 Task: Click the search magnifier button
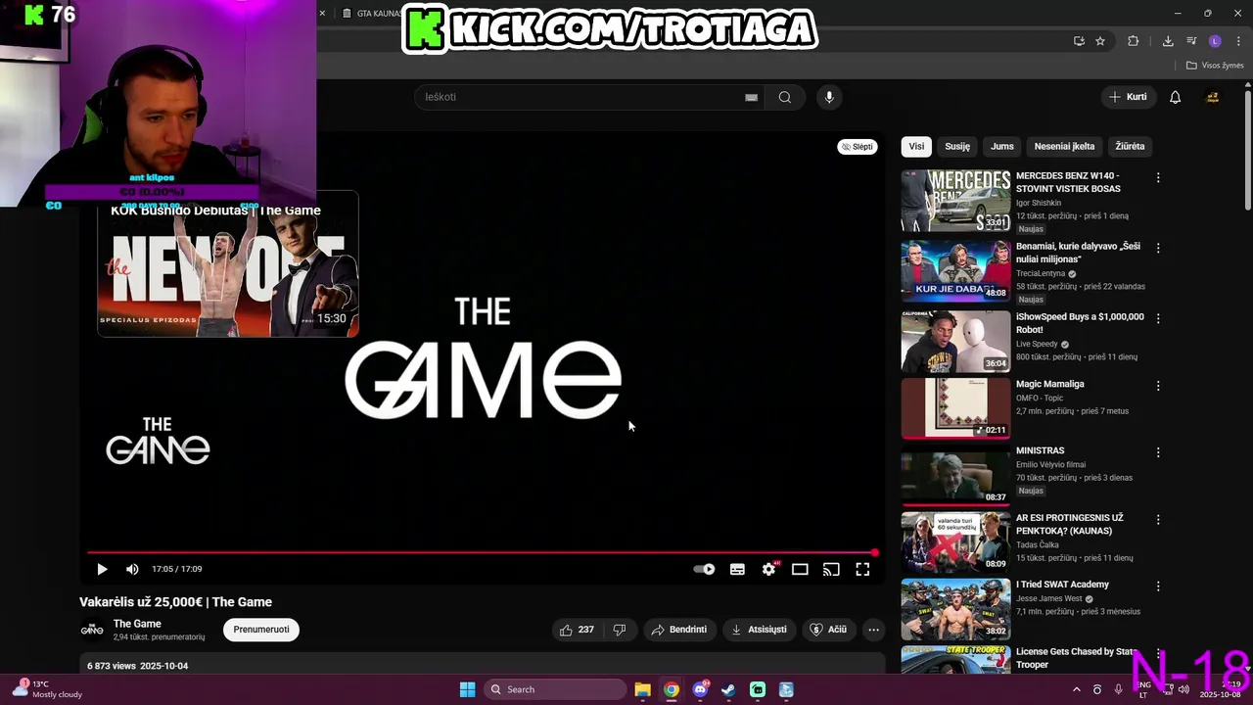point(785,97)
